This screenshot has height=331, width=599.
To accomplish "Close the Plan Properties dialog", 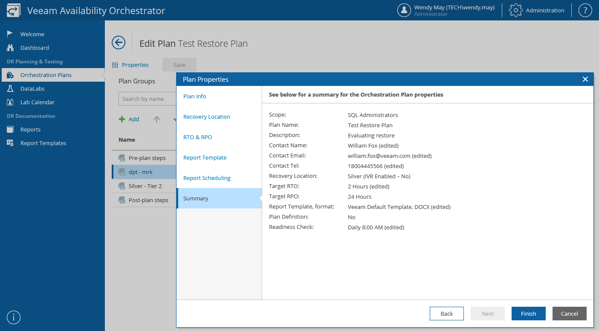I will coord(585,79).
